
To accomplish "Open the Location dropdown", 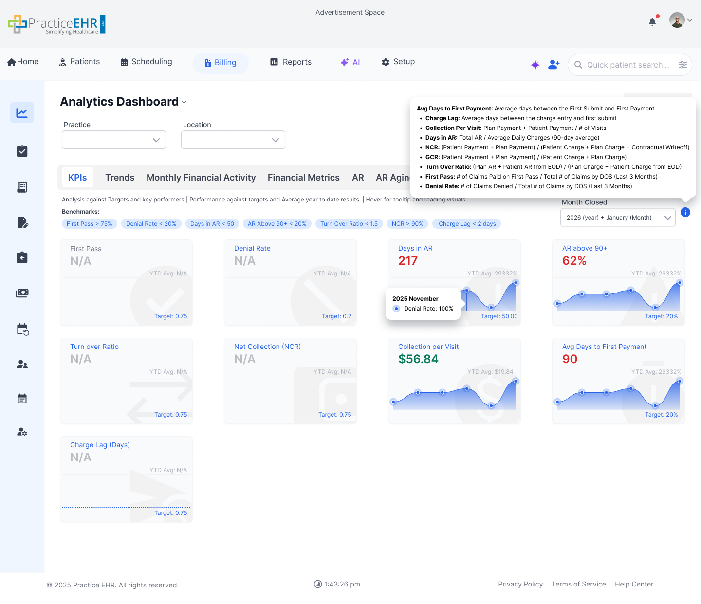I will coord(233,140).
